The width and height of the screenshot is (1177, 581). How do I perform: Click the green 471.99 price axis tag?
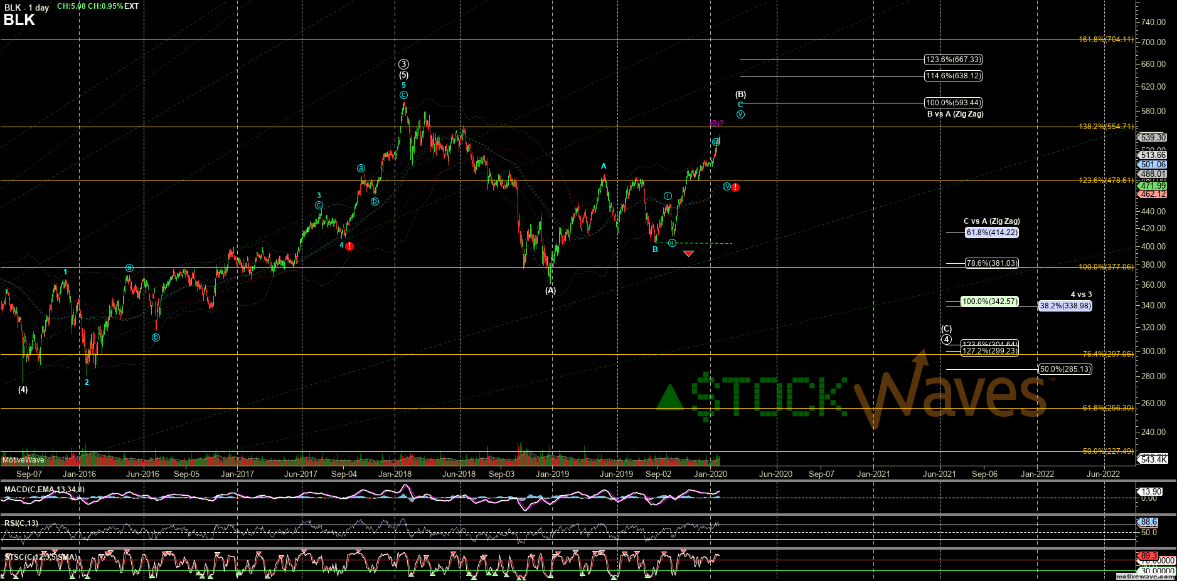pyautogui.click(x=1153, y=186)
